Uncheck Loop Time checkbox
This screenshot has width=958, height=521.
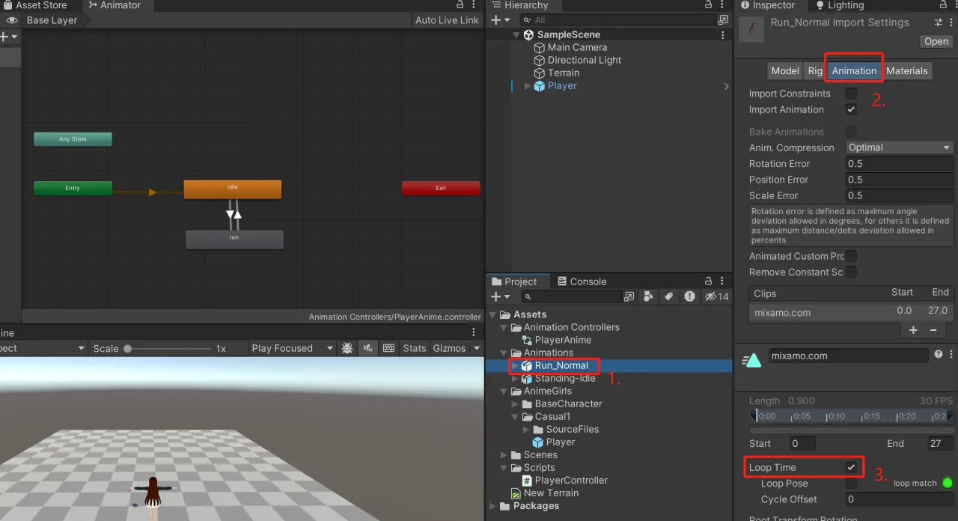pyautogui.click(x=851, y=467)
